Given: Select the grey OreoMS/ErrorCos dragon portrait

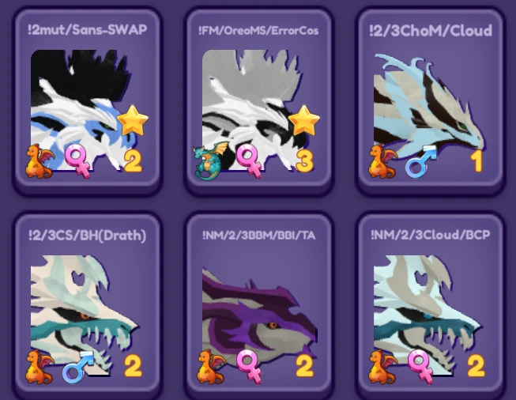Looking at the screenshot, I should click(254, 110).
